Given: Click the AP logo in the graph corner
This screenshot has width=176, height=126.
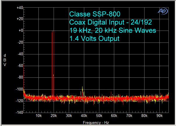Looking at the screenshot, I should click(x=162, y=11).
